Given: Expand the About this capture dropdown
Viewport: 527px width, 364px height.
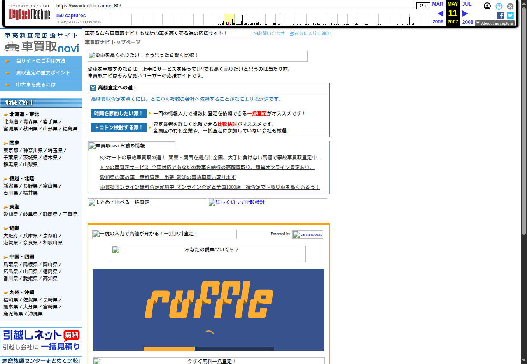Looking at the screenshot, I should (x=494, y=23).
